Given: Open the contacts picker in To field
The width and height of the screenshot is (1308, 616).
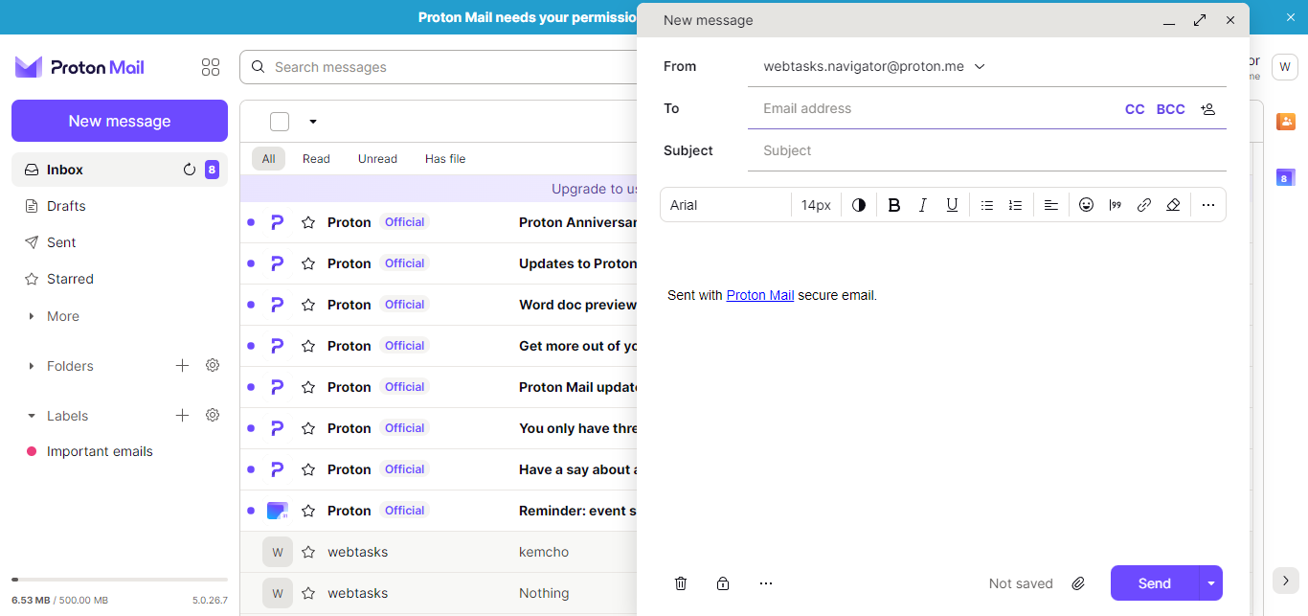Looking at the screenshot, I should coord(1208,109).
